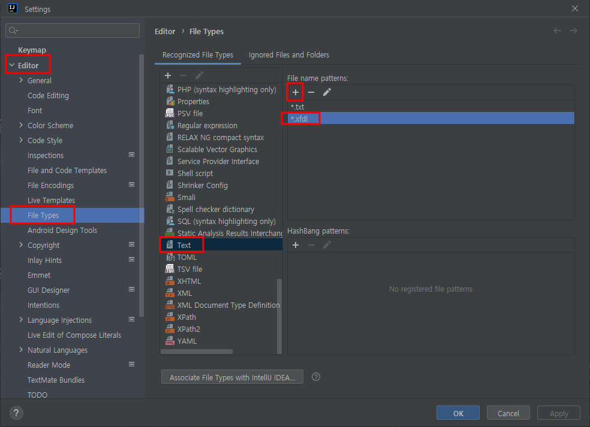Select Spell checker dictionary file type
The image size is (590, 427).
[x=216, y=210]
